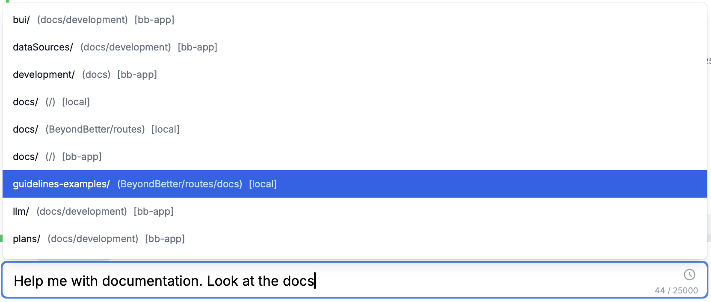
Task: Select docs/ from the bb-app data source
Action: [25, 157]
